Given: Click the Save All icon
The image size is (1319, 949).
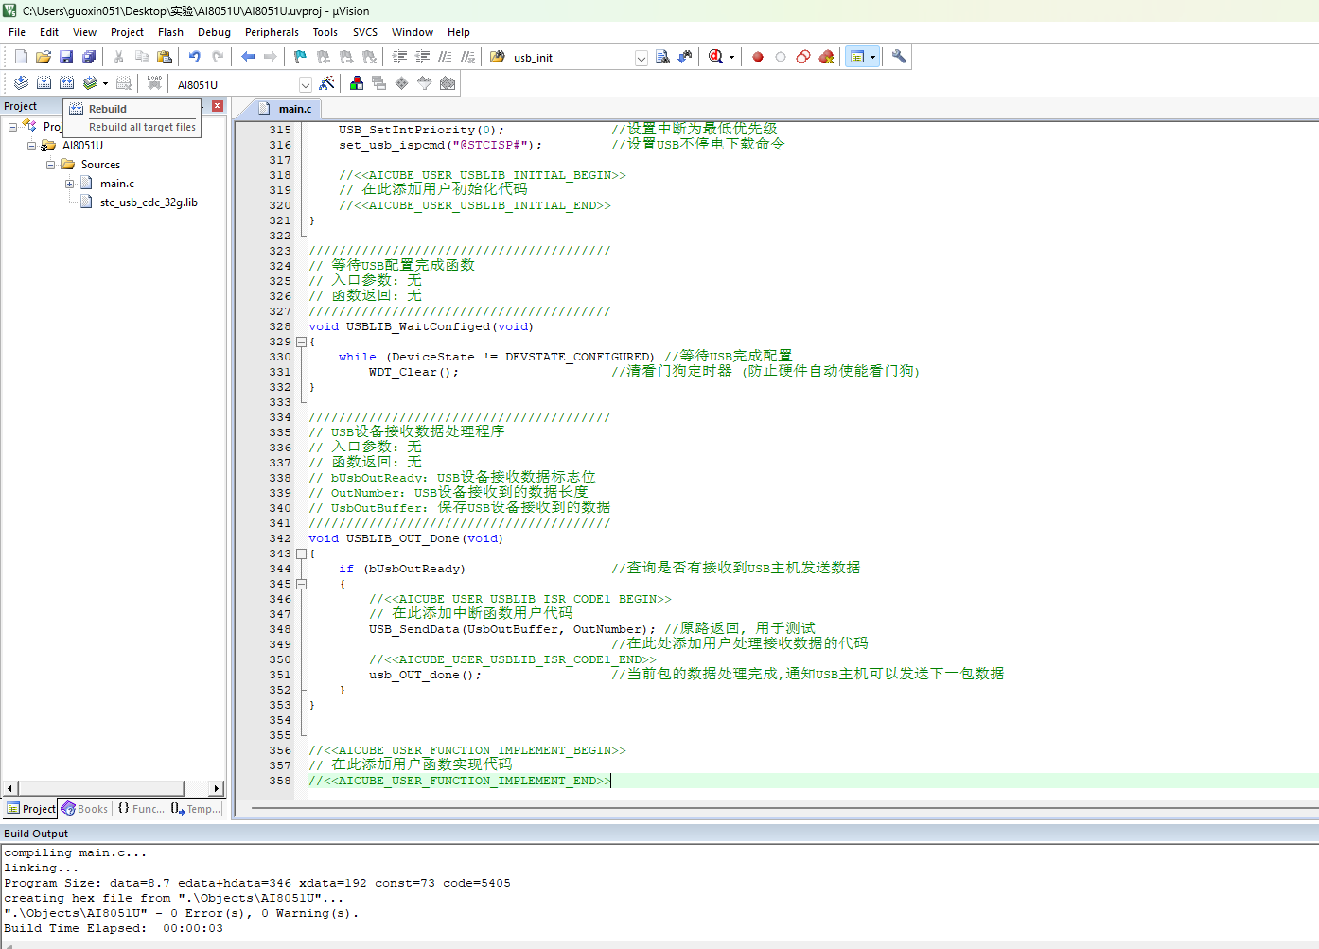Looking at the screenshot, I should point(89,57).
